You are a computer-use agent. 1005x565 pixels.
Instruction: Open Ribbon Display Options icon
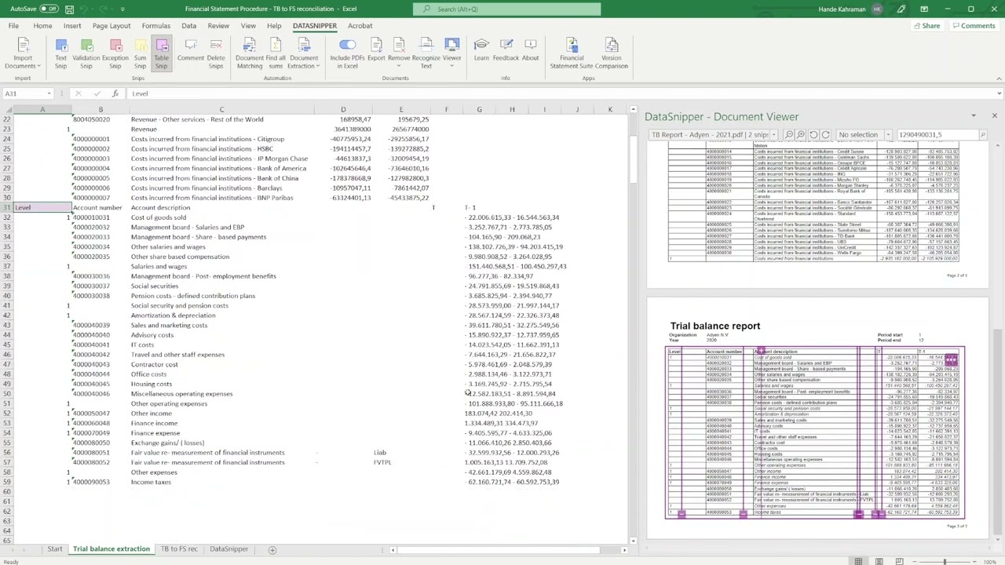click(924, 9)
